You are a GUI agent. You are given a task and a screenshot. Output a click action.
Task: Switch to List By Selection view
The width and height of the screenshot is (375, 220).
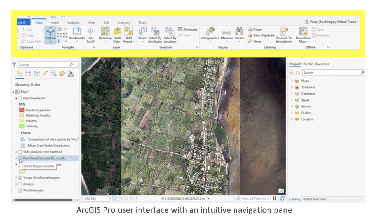click(x=37, y=74)
